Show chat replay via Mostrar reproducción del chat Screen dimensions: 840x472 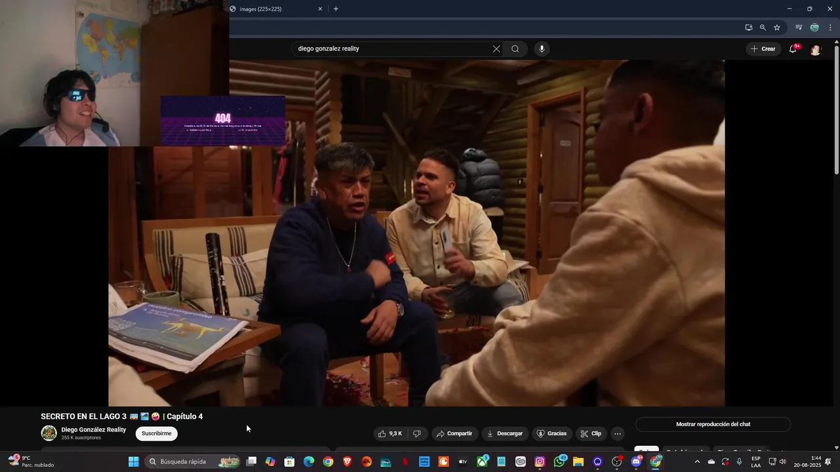tap(713, 424)
